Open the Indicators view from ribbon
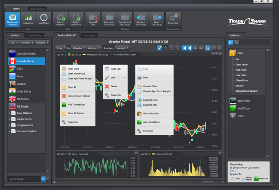The height and width of the screenshot is (190, 279). (28, 20)
